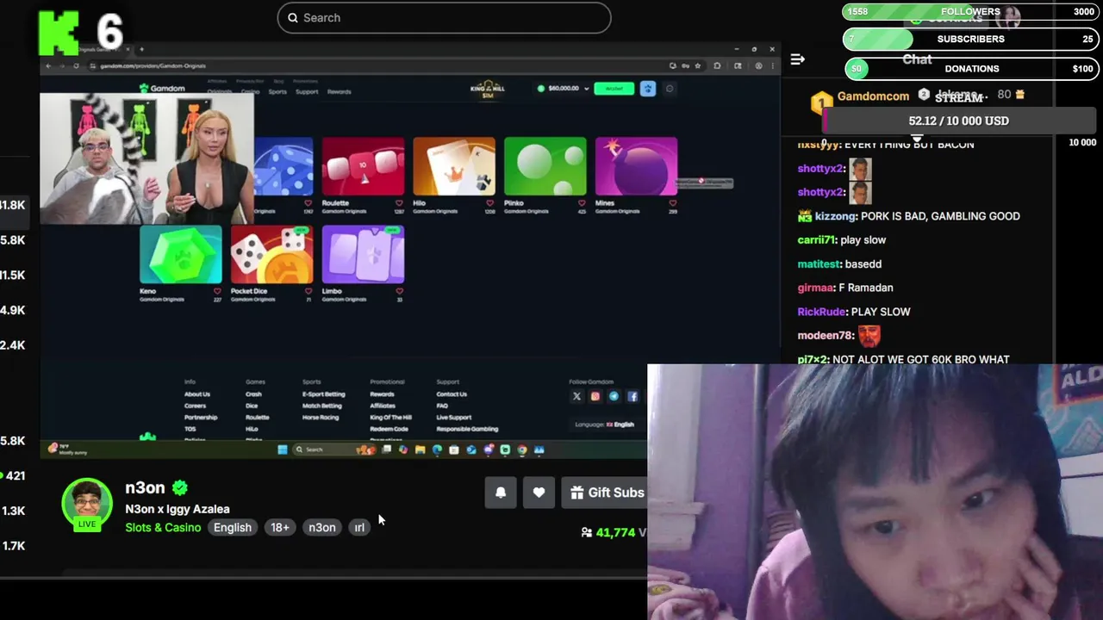Open the Windows Start button in taskbar
1103x620 pixels.
pos(282,449)
